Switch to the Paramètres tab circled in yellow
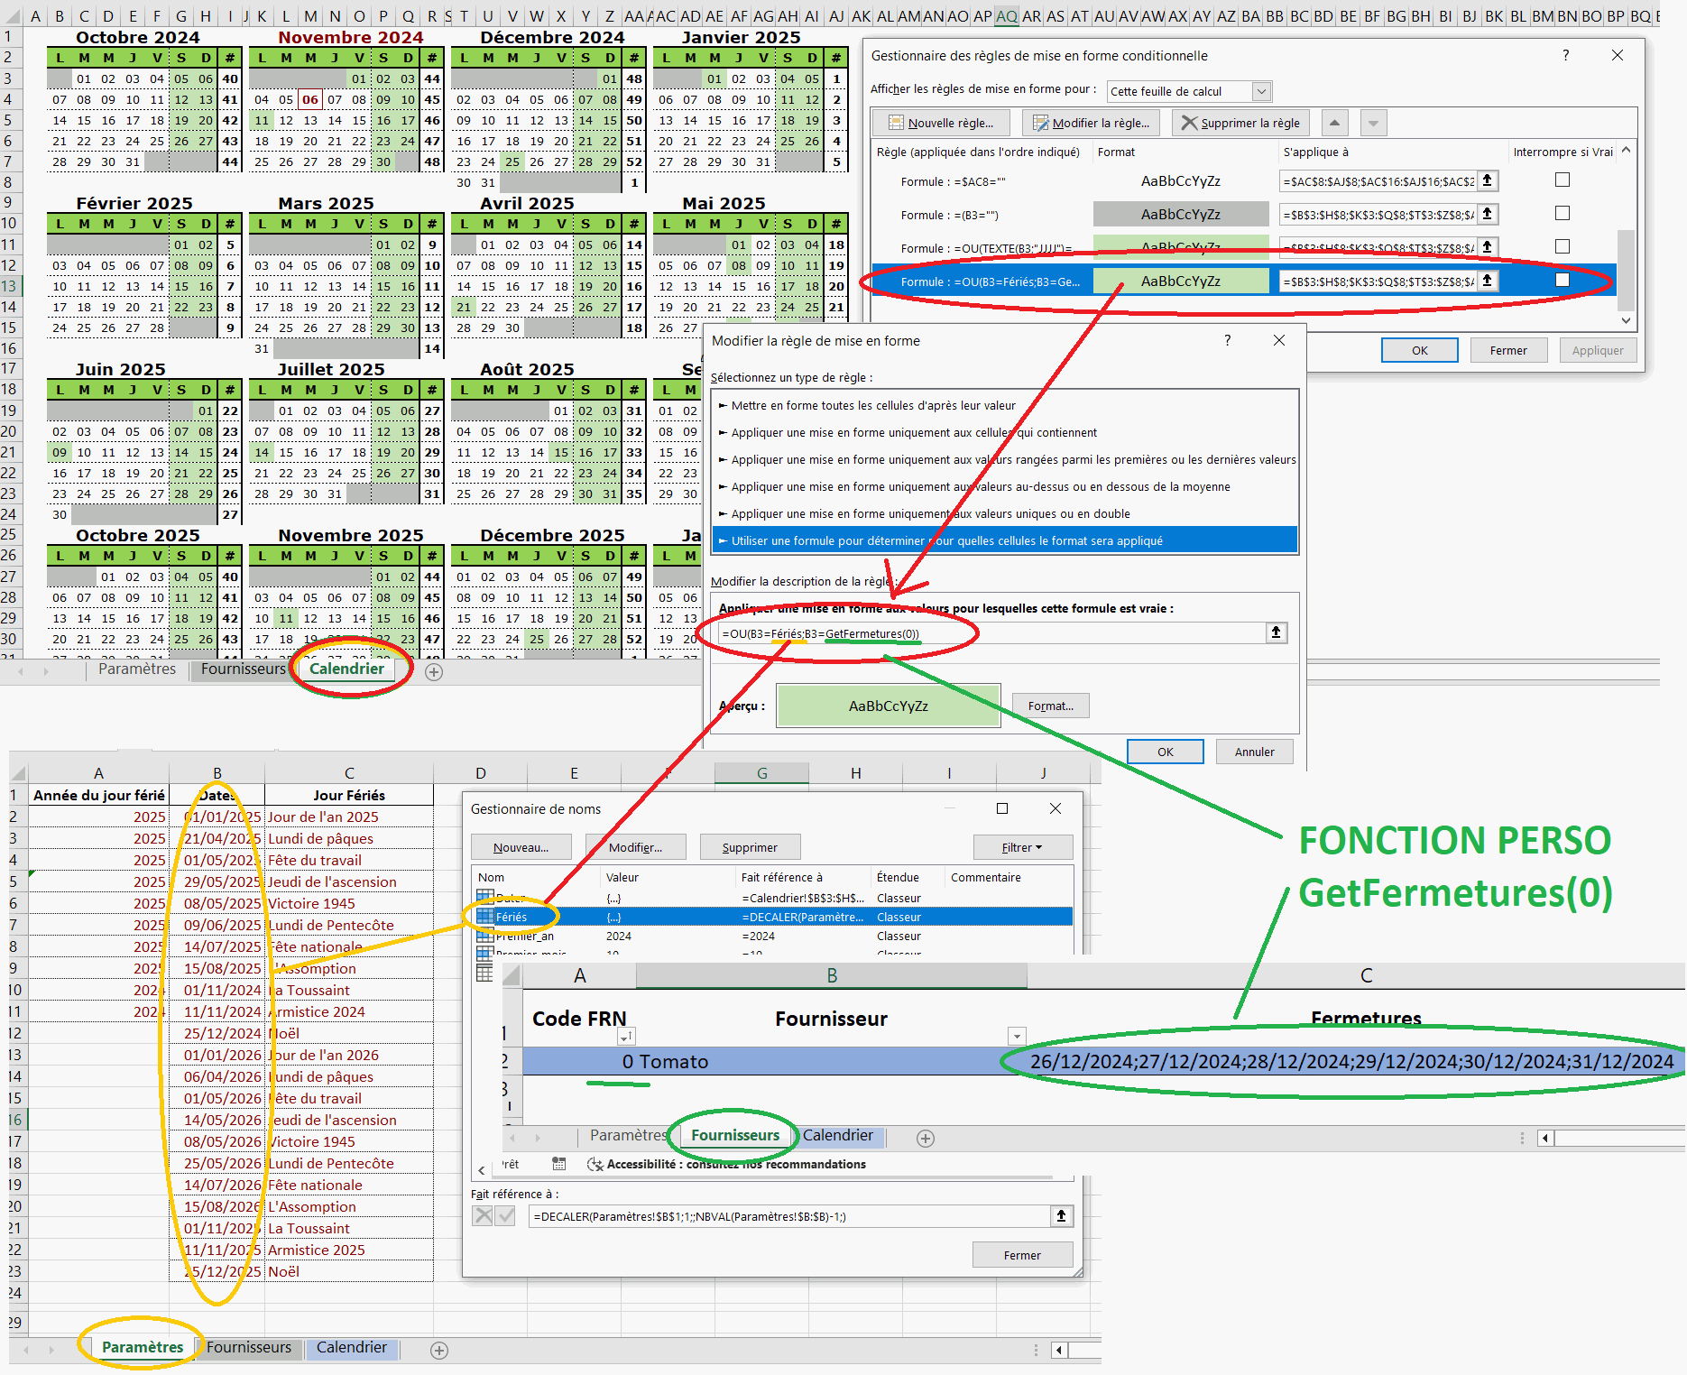 coord(143,1347)
